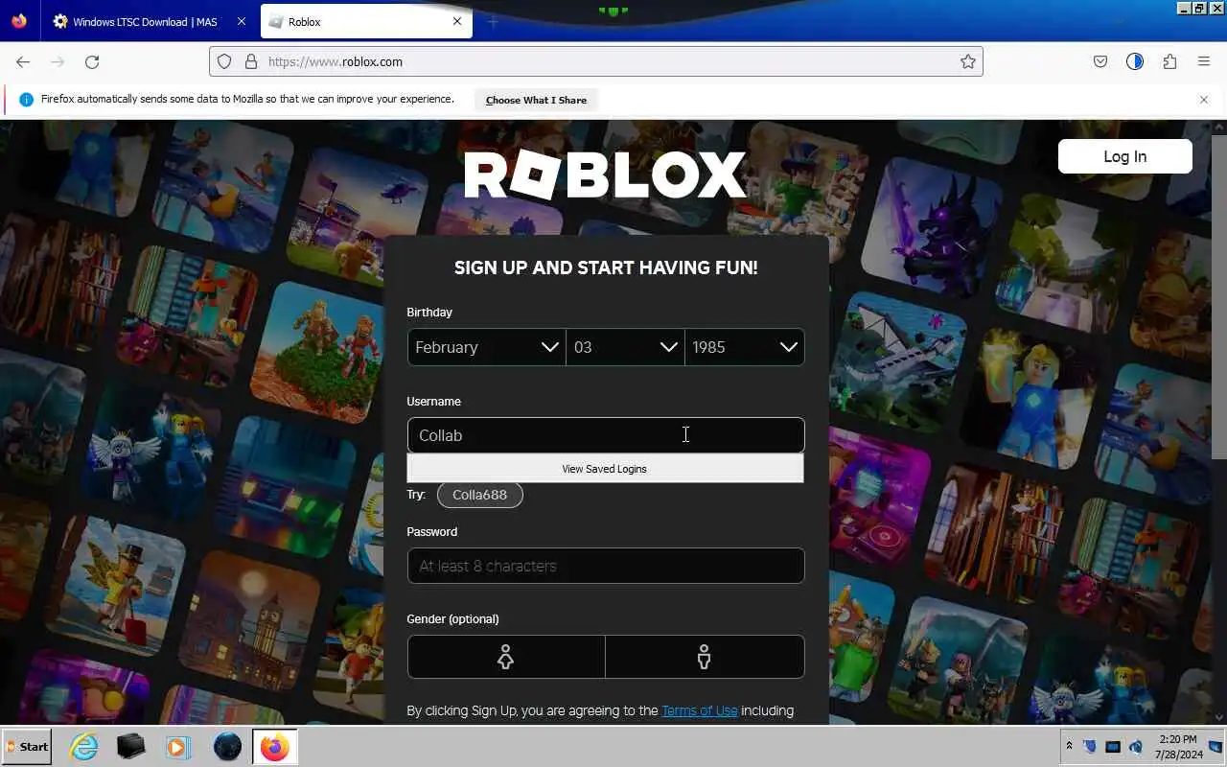The width and height of the screenshot is (1227, 767).
Task: Select View Saved Logins suggestion
Action: pyautogui.click(x=605, y=469)
